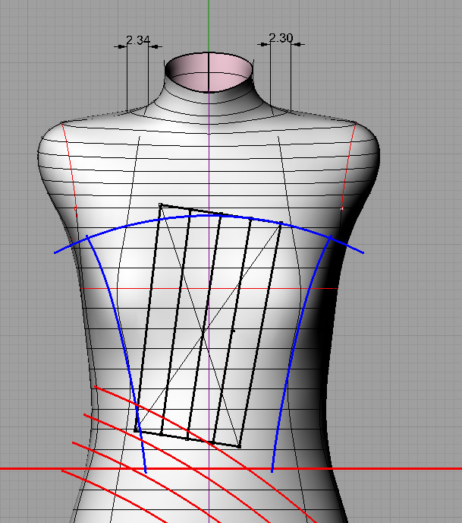Click the white control point on right red armhole line
The image size is (462, 523).
click(x=342, y=209)
